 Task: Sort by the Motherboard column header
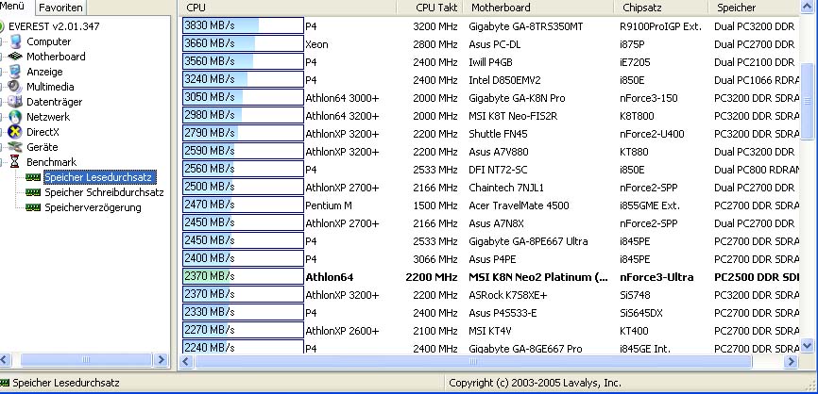click(x=537, y=8)
